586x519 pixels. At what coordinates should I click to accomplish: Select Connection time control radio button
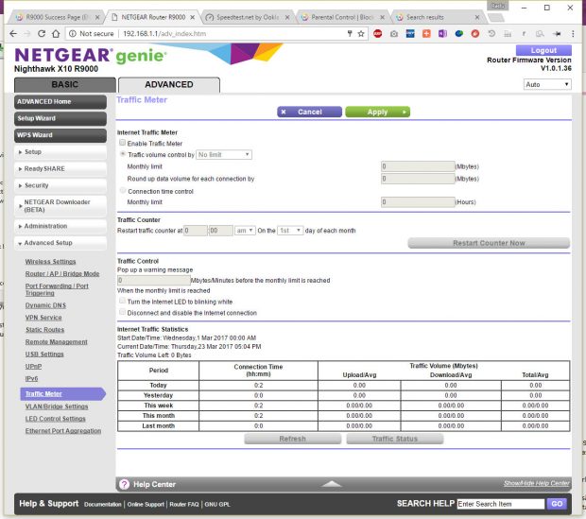click(123, 190)
